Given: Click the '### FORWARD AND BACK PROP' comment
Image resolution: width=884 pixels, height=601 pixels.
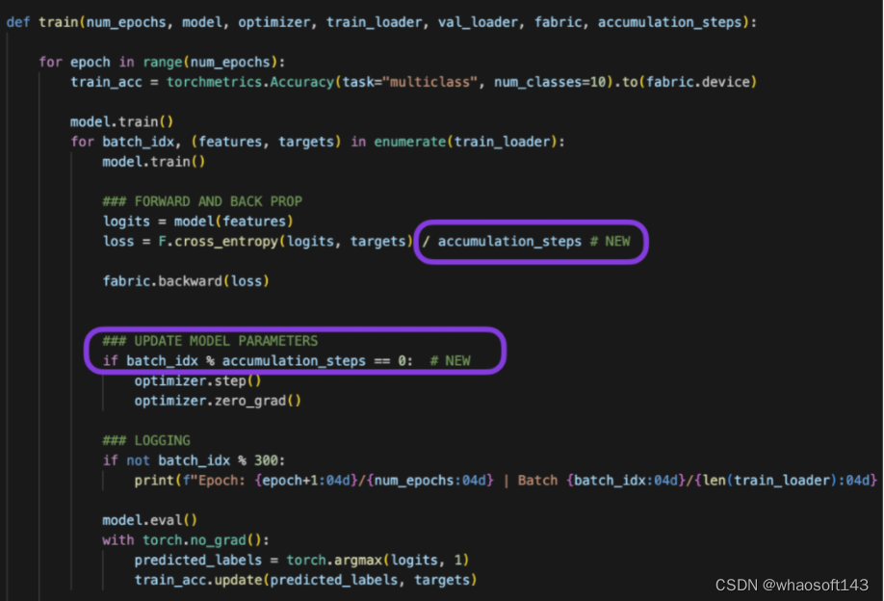Looking at the screenshot, I should coord(202,201).
